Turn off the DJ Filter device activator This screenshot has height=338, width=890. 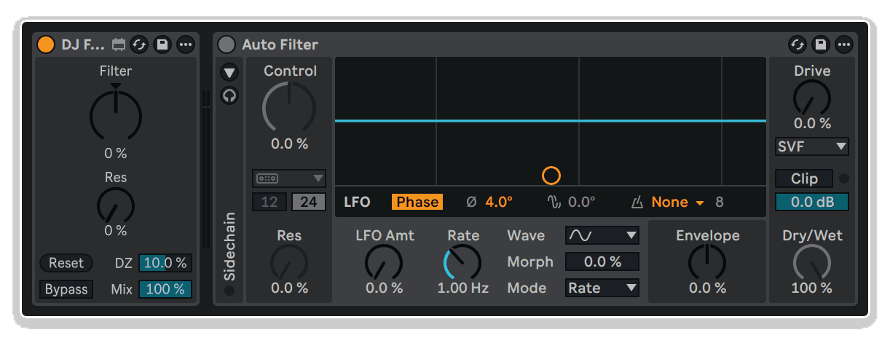click(x=46, y=44)
